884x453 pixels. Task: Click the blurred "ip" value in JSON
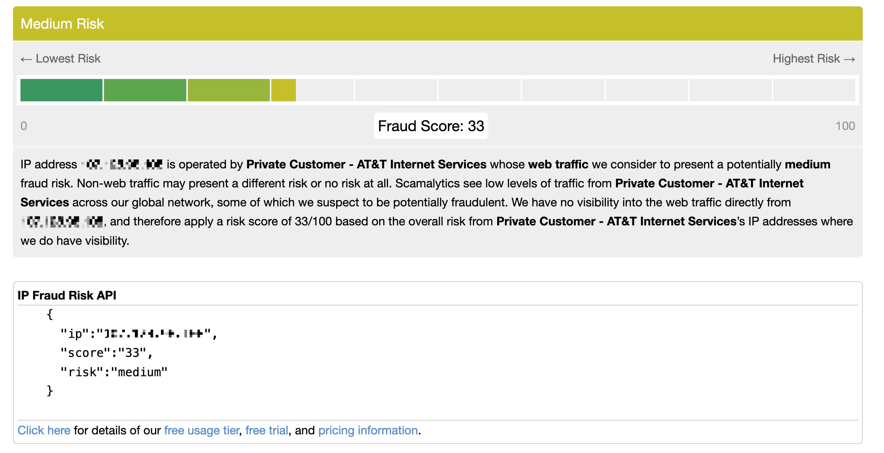pos(154,333)
